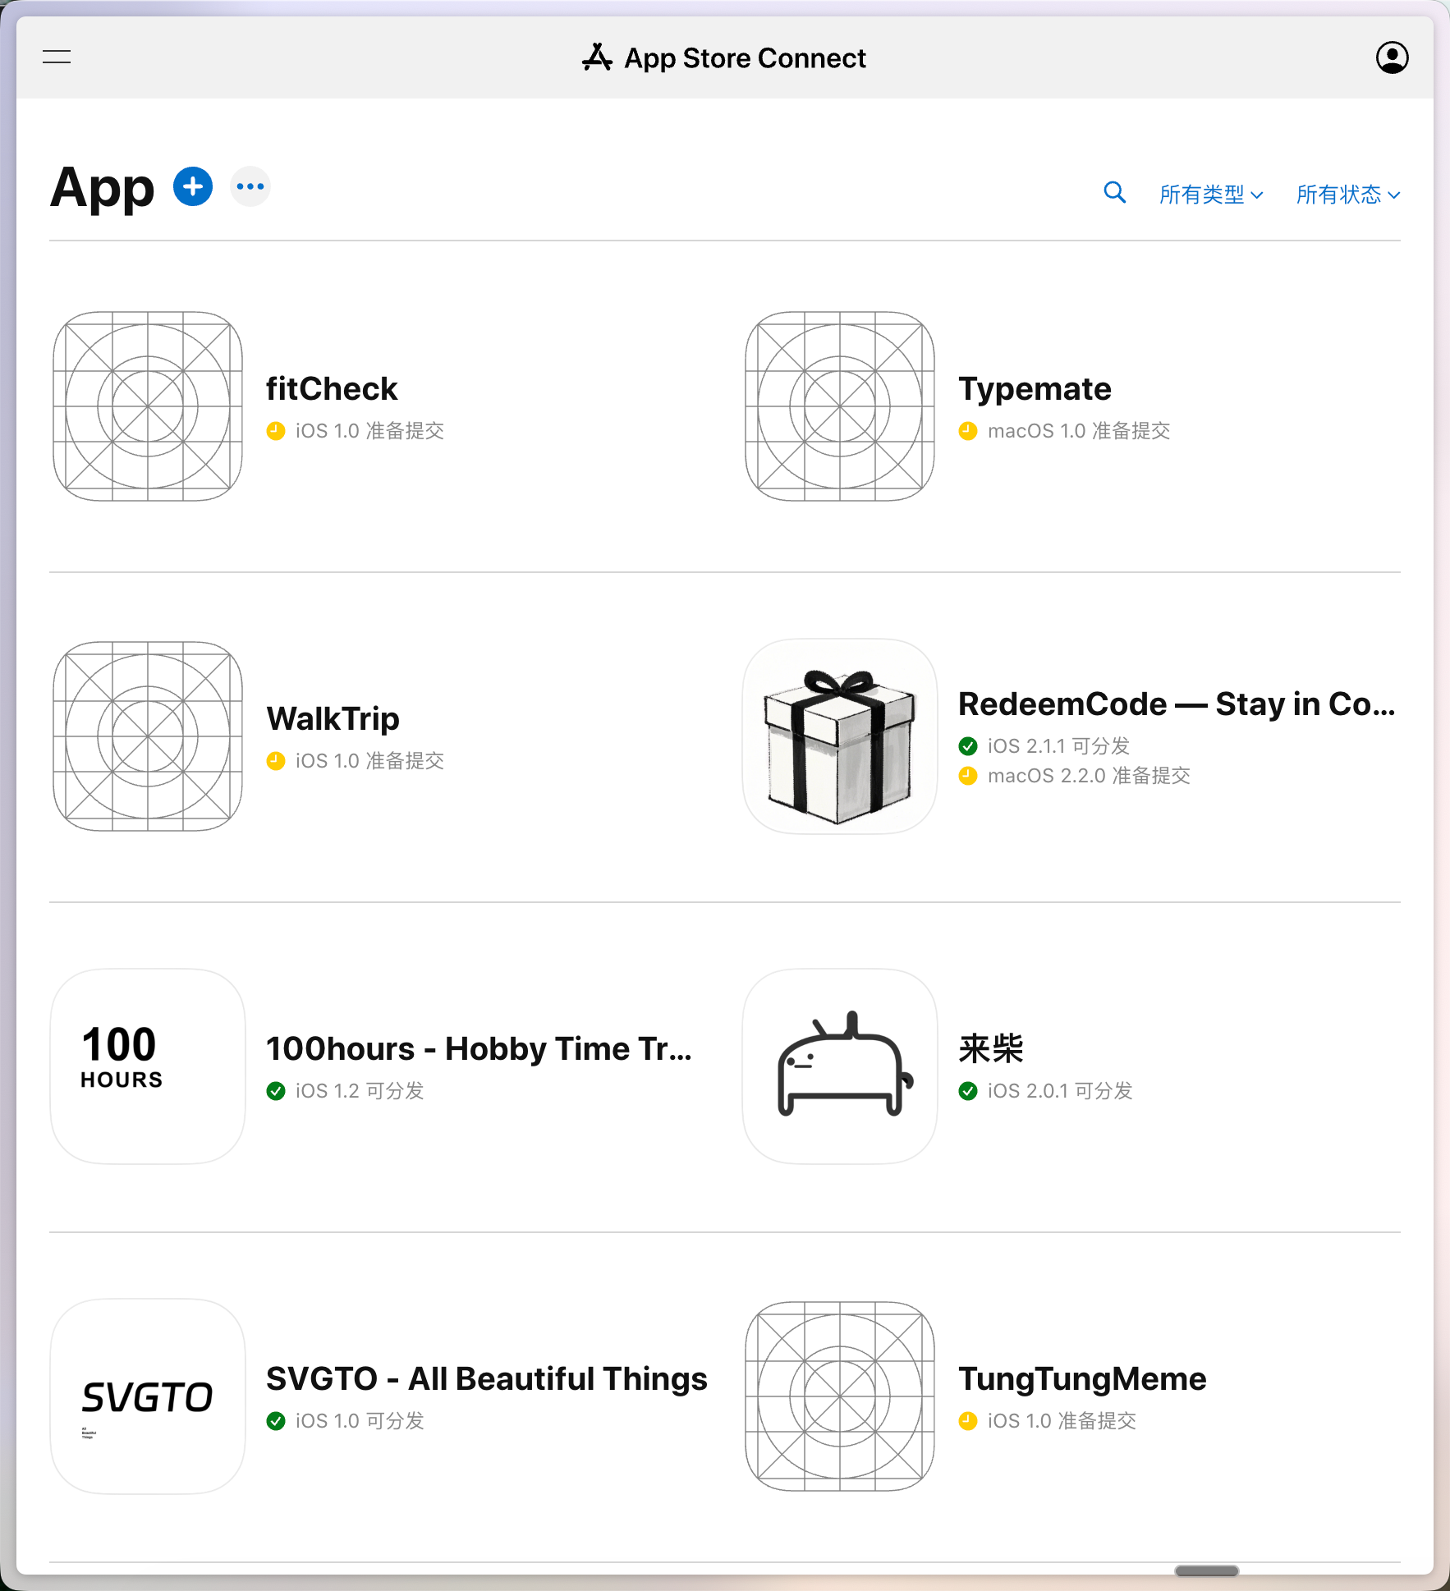Add a new app with plus button
Viewport: 1450px width, 1591px height.
[x=193, y=187]
